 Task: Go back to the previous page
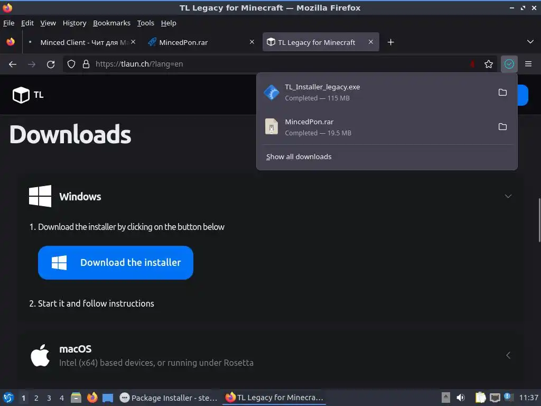[13, 64]
